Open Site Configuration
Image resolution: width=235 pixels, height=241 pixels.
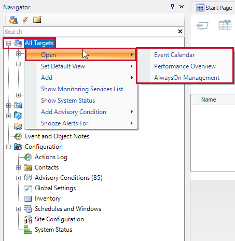59,219
